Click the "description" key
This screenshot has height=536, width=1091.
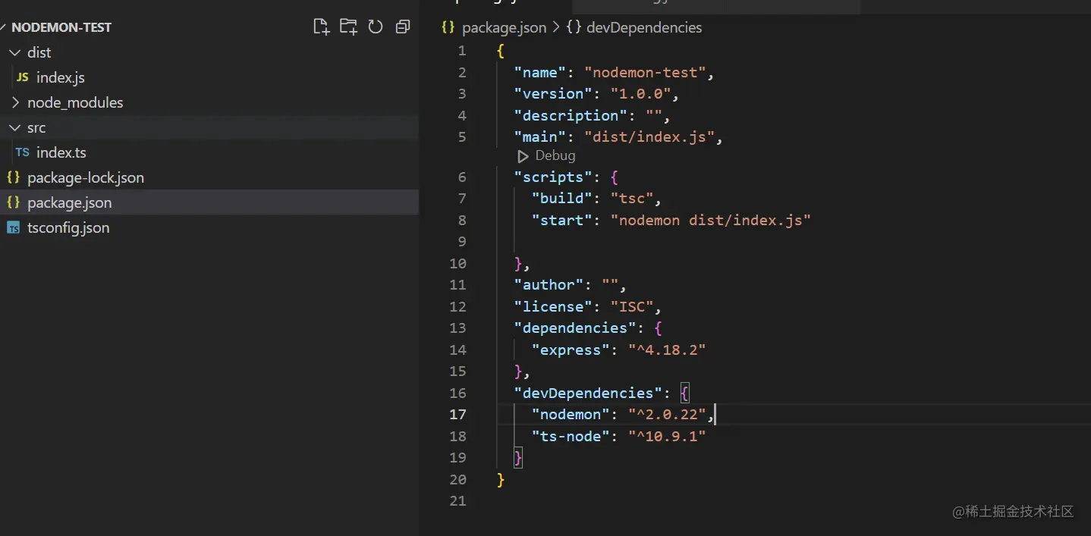[x=571, y=115]
